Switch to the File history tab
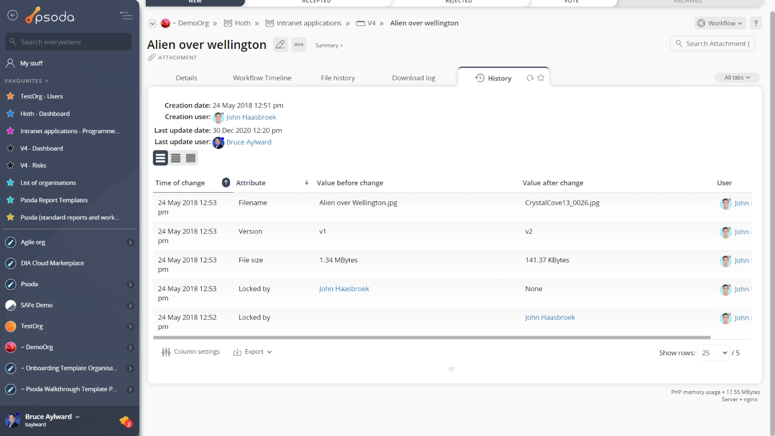 338,78
